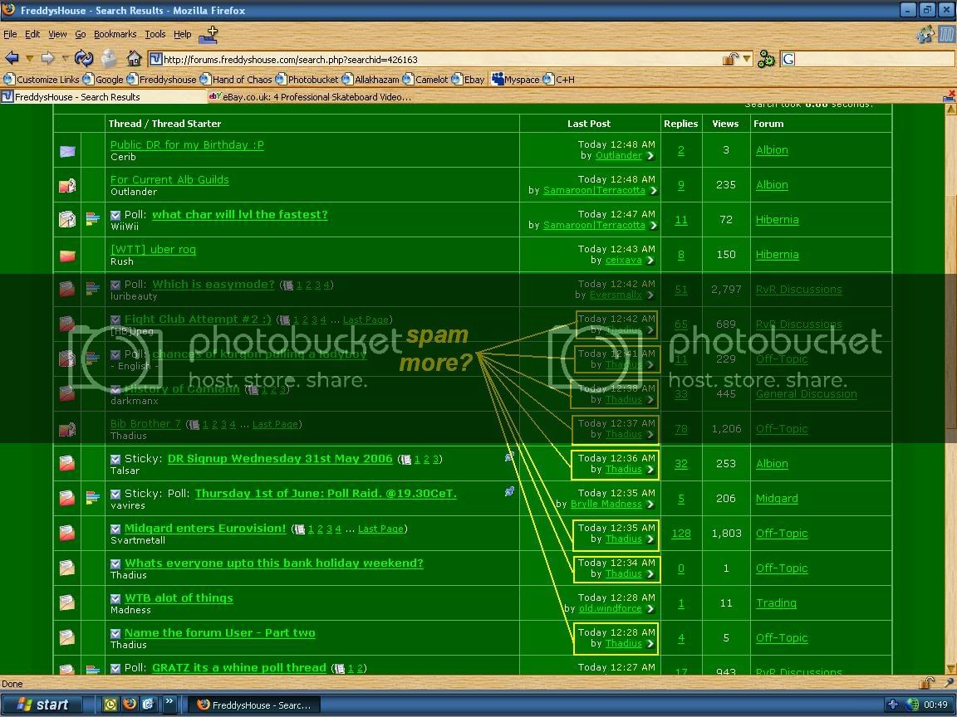
Task: Open poll 'what char will lvl the fastest?'
Action: [x=240, y=215]
